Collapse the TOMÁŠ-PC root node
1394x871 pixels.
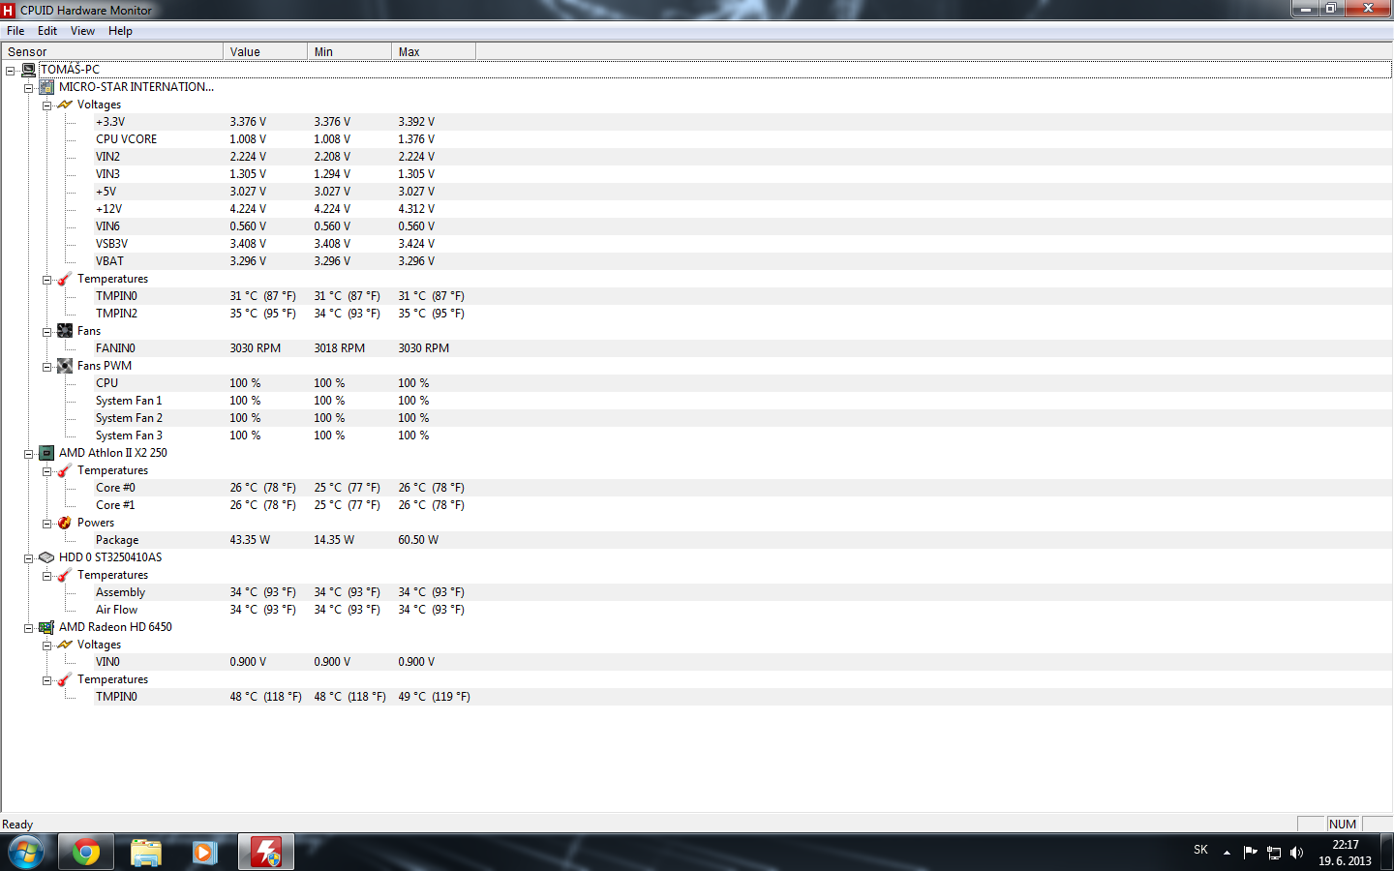pos(11,71)
